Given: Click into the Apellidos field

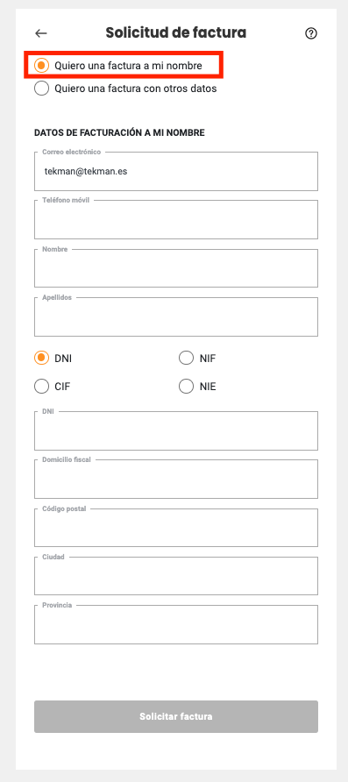Looking at the screenshot, I should coord(176,316).
